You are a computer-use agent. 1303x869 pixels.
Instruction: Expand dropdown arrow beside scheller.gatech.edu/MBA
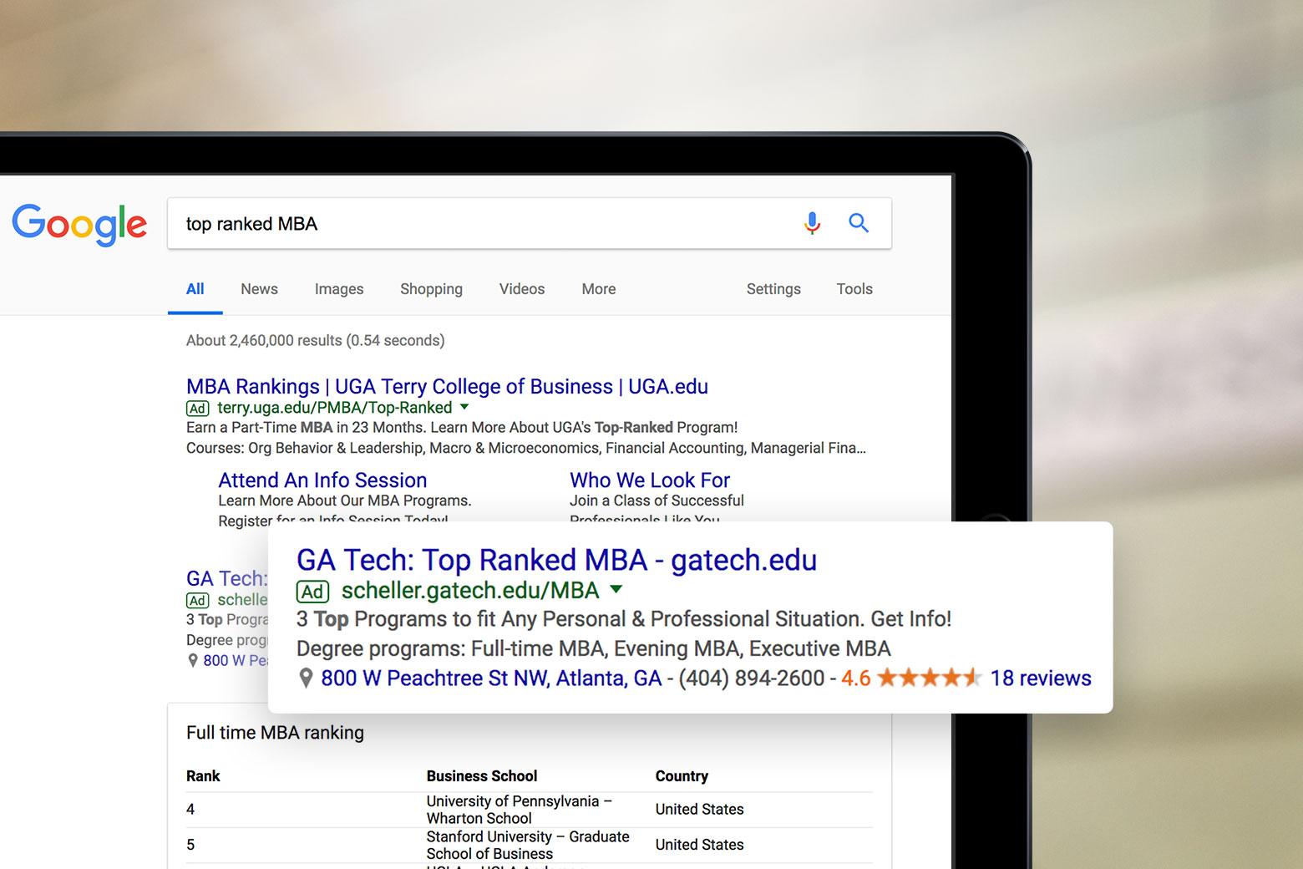click(616, 590)
